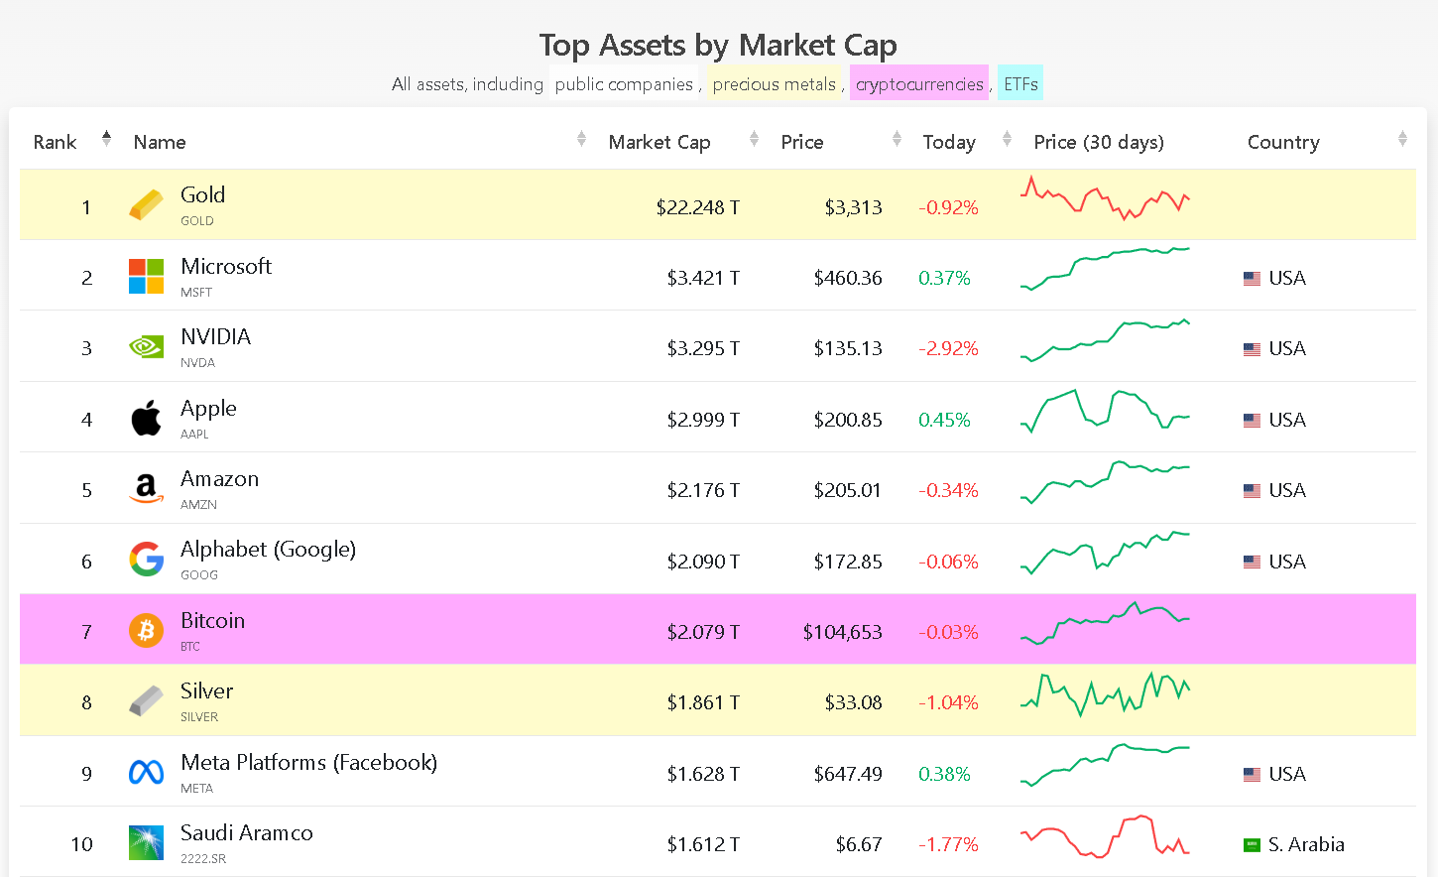Click NVIDIA's 30-day price chart
Viewport: 1438px width, 877px height.
click(1105, 339)
